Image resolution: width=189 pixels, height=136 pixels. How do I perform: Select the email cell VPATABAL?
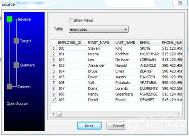tap(149, 83)
